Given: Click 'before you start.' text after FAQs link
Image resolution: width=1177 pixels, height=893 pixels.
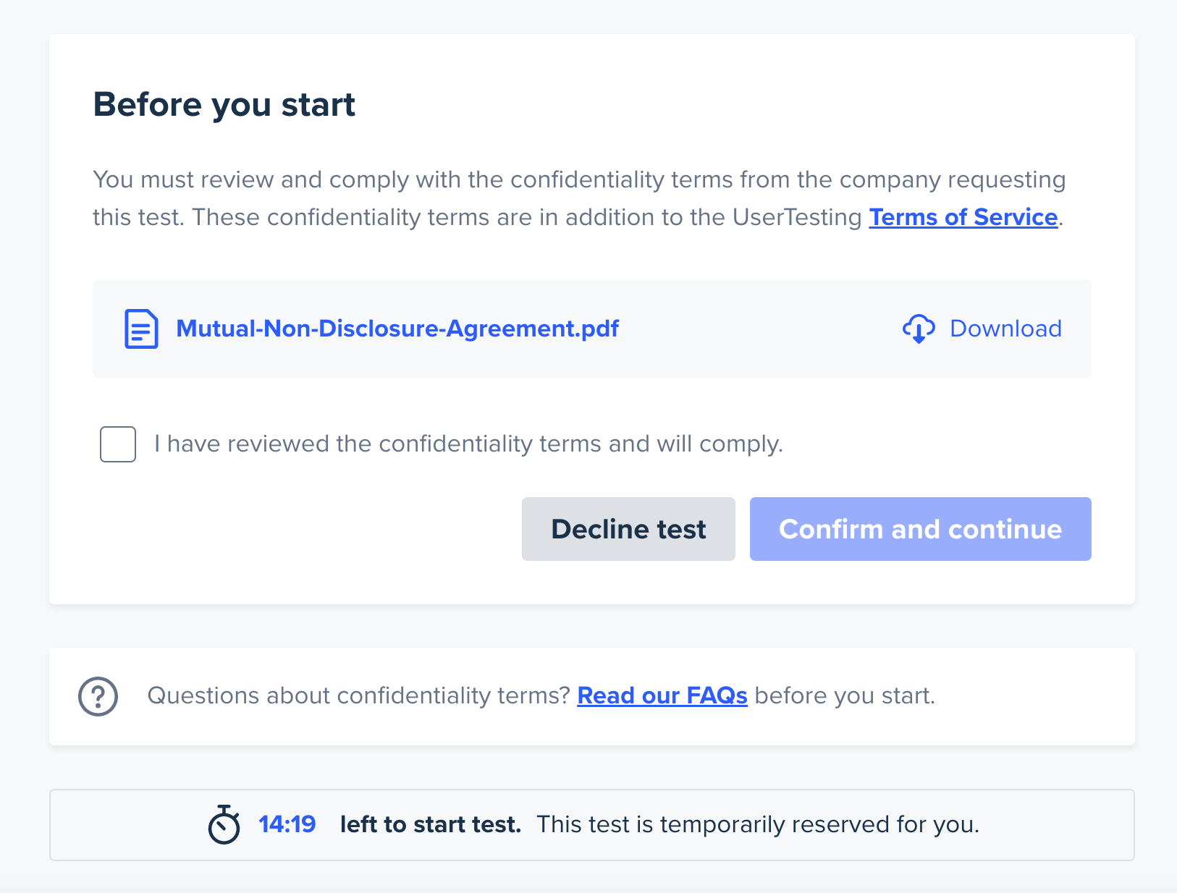Looking at the screenshot, I should pyautogui.click(x=845, y=695).
